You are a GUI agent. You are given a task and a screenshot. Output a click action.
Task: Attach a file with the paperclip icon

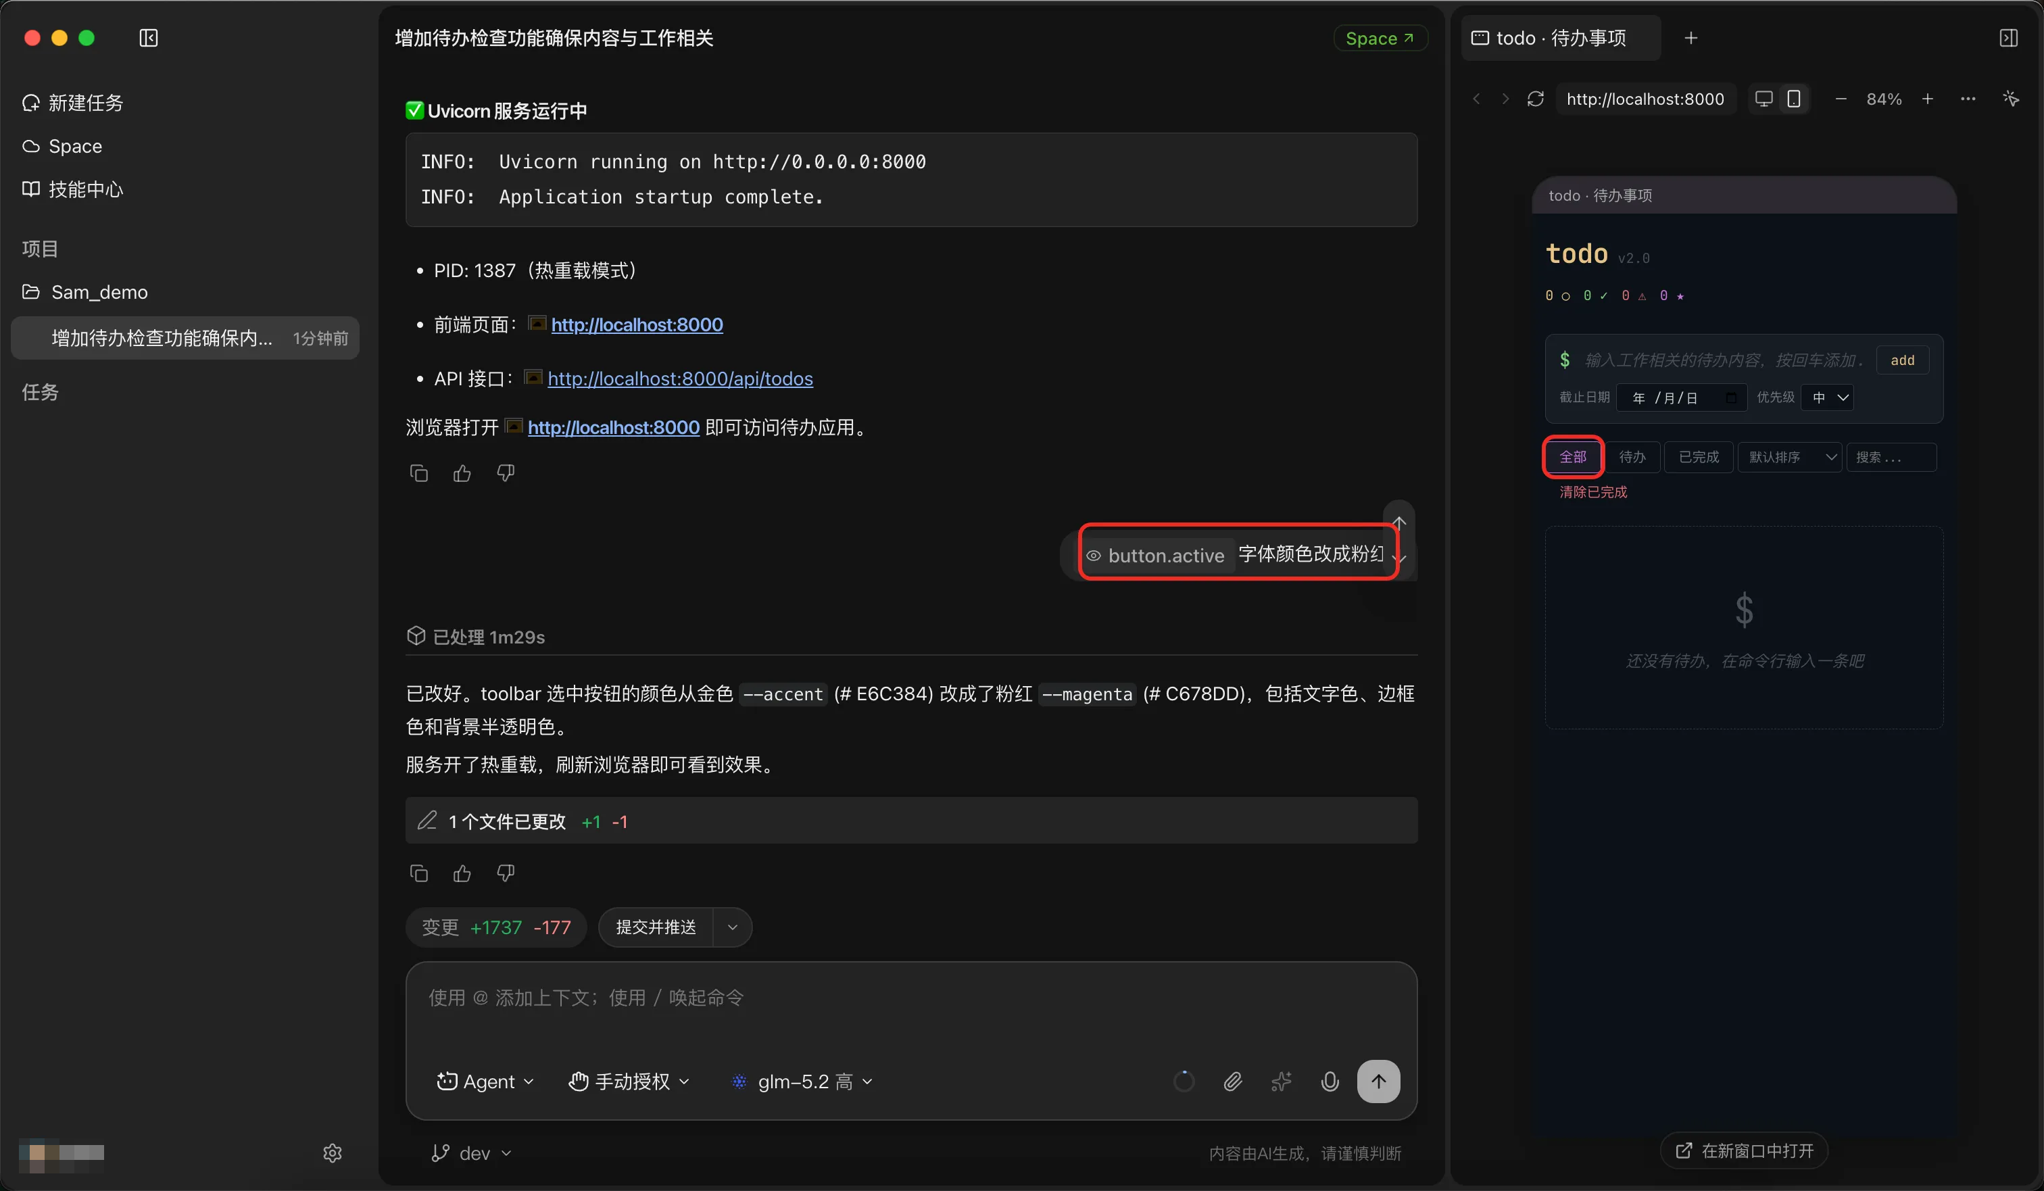click(x=1233, y=1081)
